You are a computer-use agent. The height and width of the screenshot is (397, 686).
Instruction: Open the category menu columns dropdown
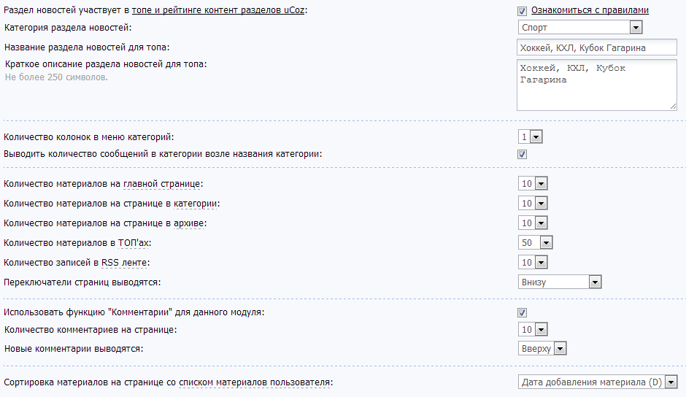[x=531, y=136]
